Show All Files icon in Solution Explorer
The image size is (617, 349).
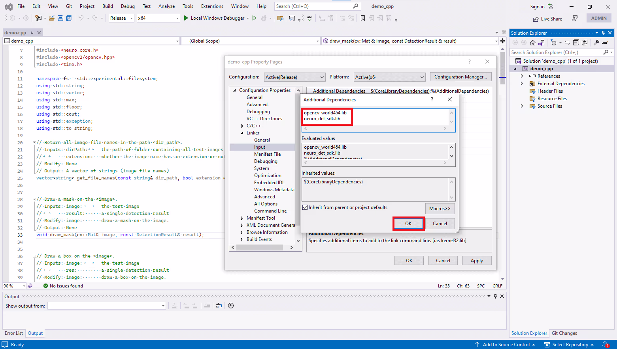[x=585, y=43]
